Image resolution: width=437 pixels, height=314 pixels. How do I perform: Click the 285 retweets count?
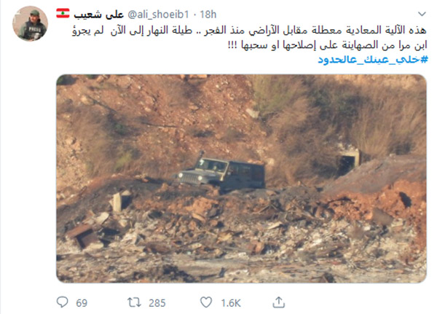click(157, 303)
